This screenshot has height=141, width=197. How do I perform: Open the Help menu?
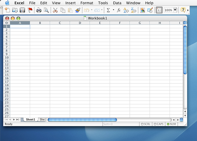click(149, 3)
